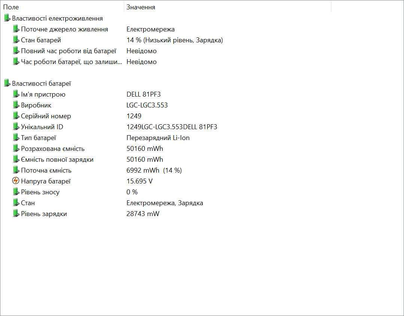Image resolution: width=404 pixels, height=316 pixels.
Task: Click the '0 %' wear level value
Action: pyautogui.click(x=132, y=192)
